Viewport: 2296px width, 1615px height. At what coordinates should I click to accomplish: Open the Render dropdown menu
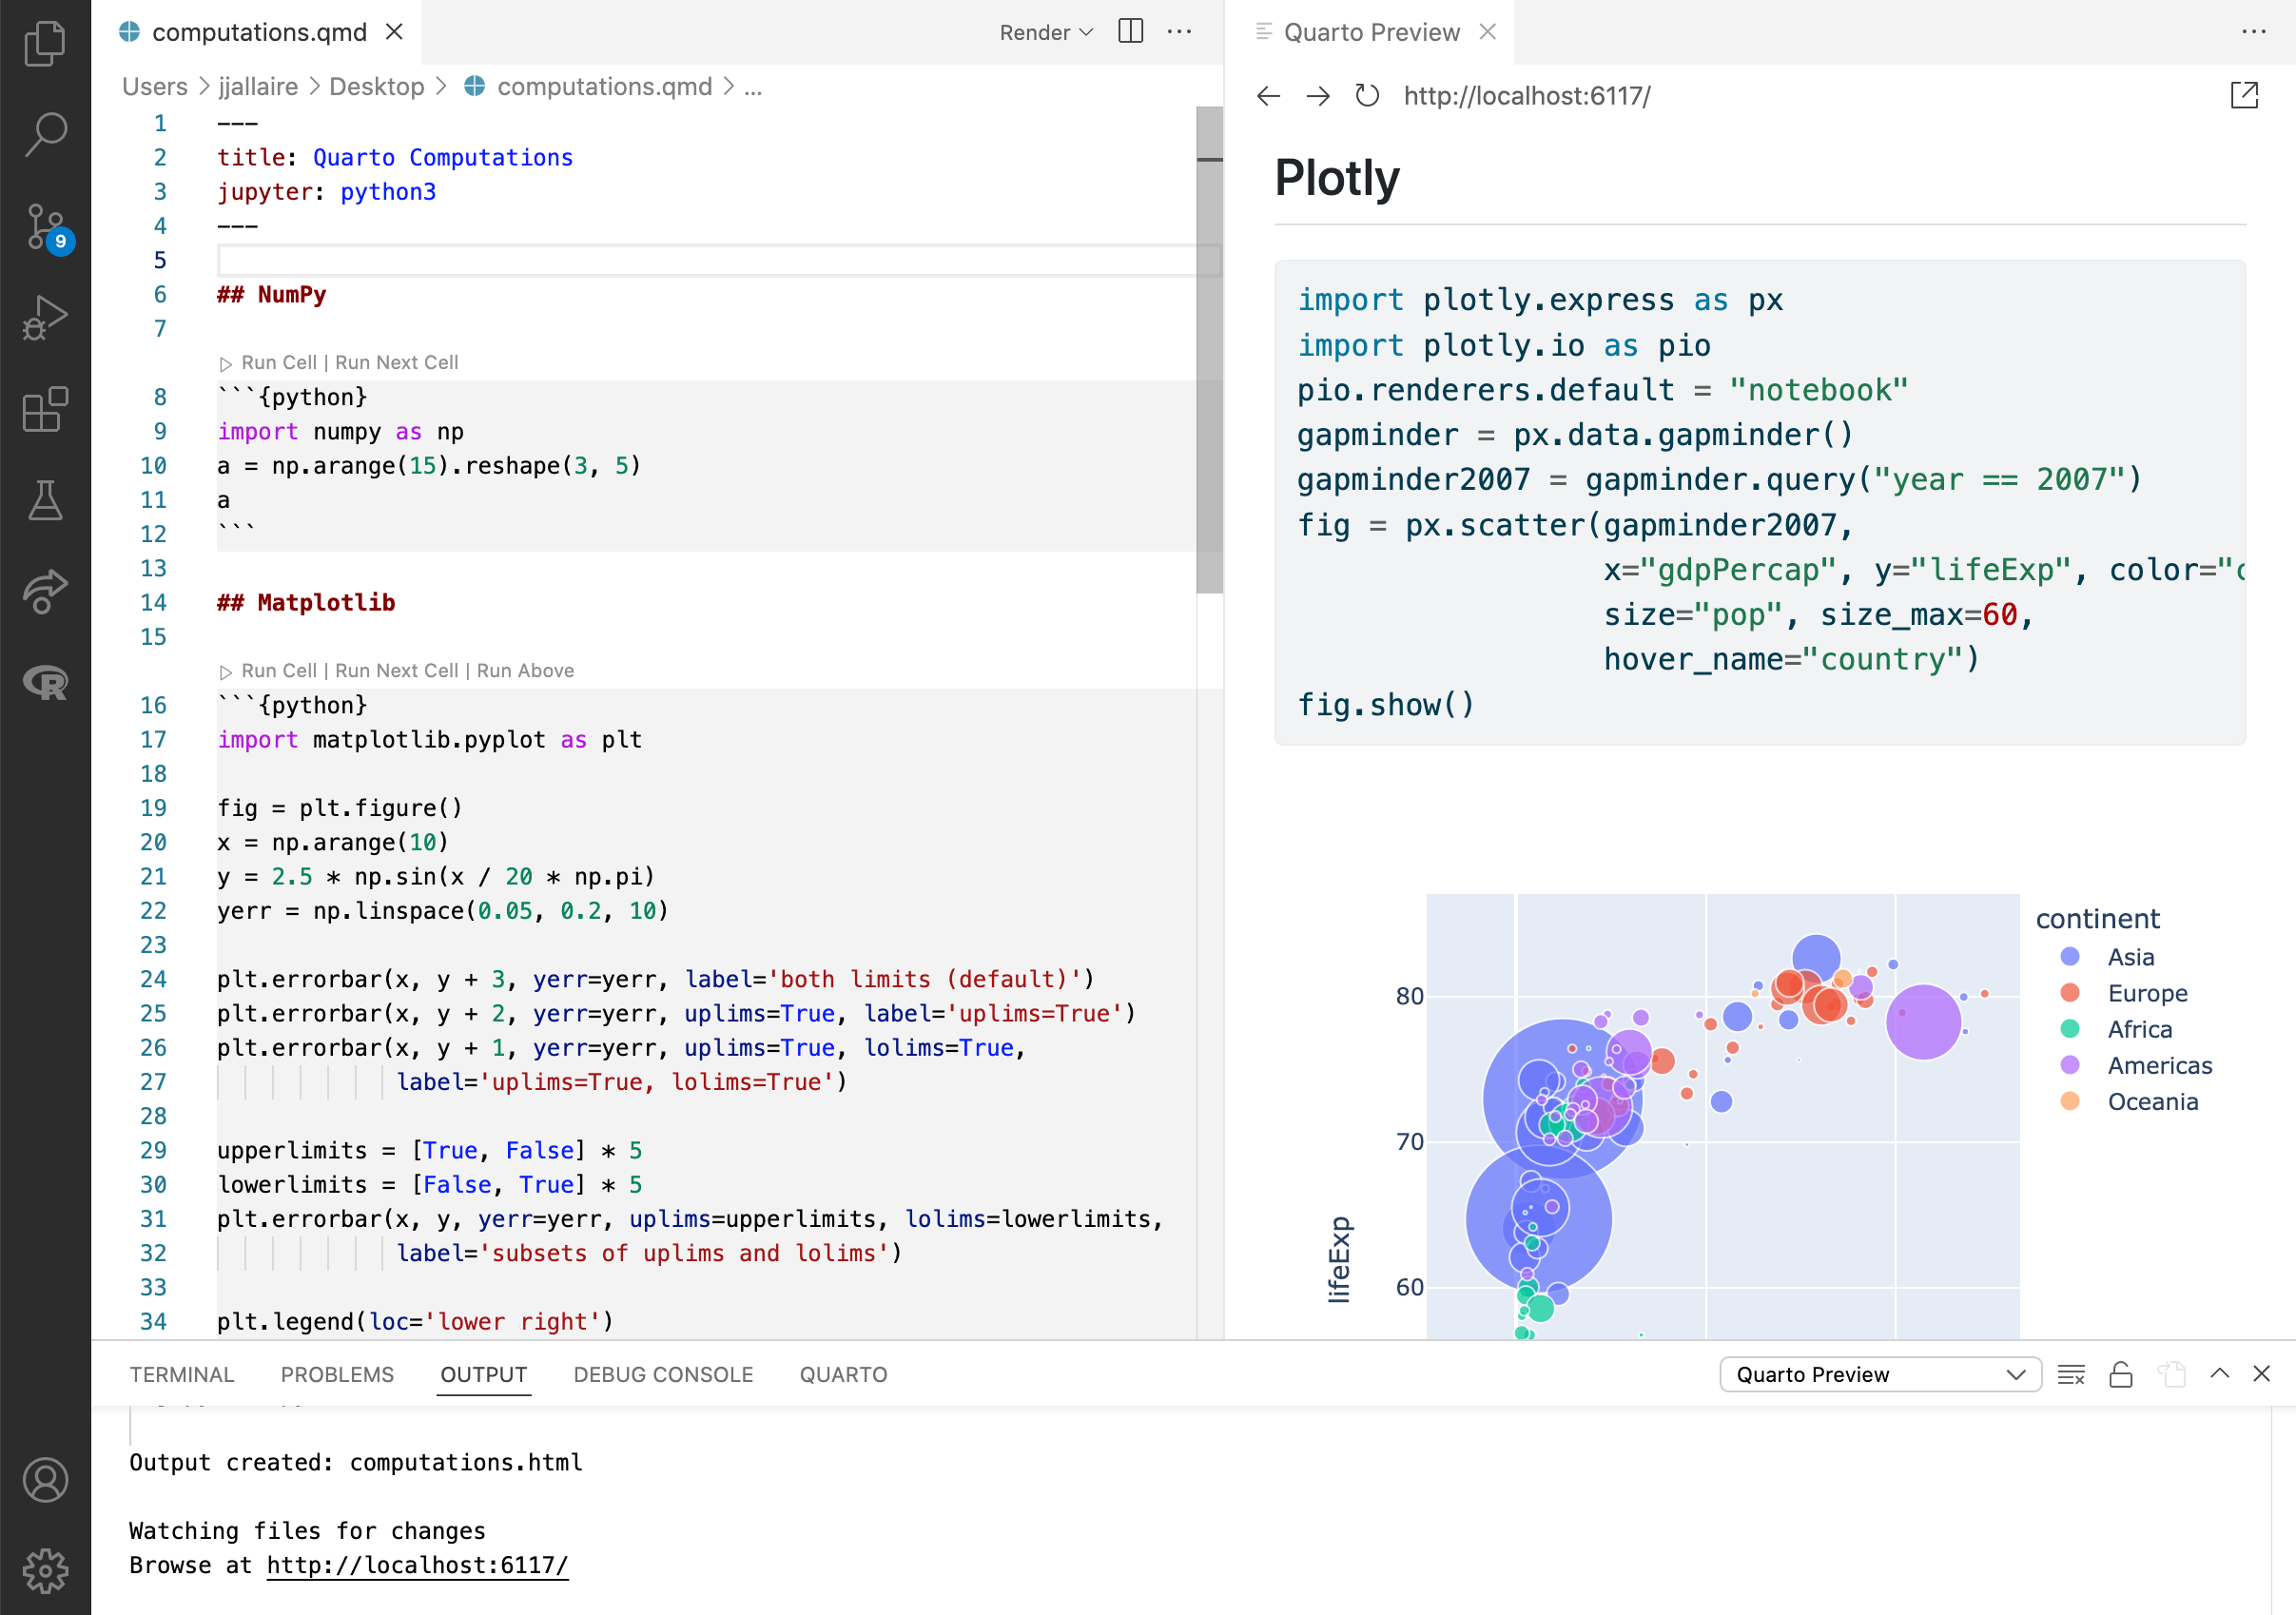tap(1044, 31)
